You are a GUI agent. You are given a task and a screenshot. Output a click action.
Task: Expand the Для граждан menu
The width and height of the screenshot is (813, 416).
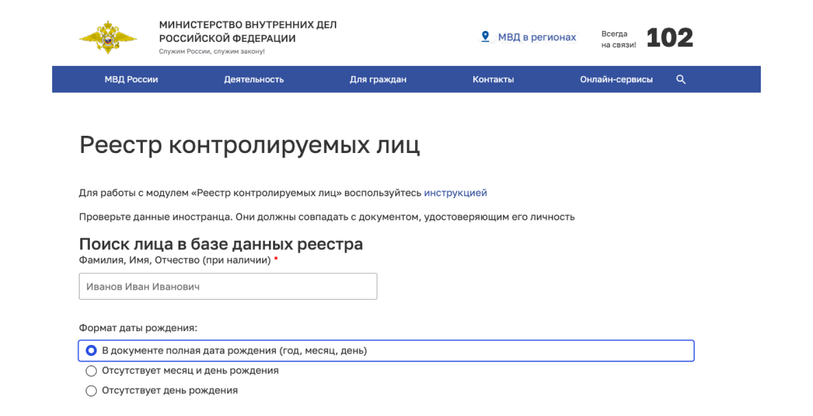point(378,80)
